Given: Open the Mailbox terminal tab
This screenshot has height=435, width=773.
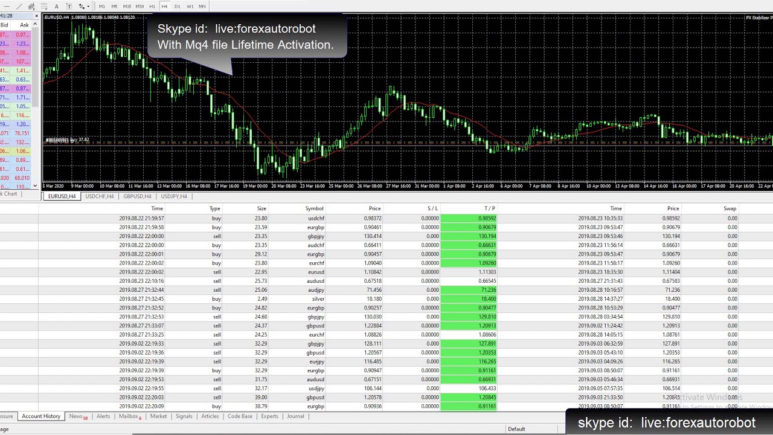Looking at the screenshot, I should click(x=130, y=416).
